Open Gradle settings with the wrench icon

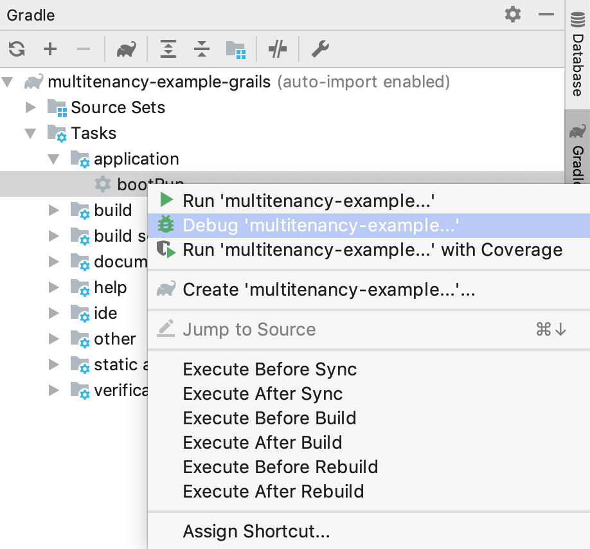(x=320, y=49)
